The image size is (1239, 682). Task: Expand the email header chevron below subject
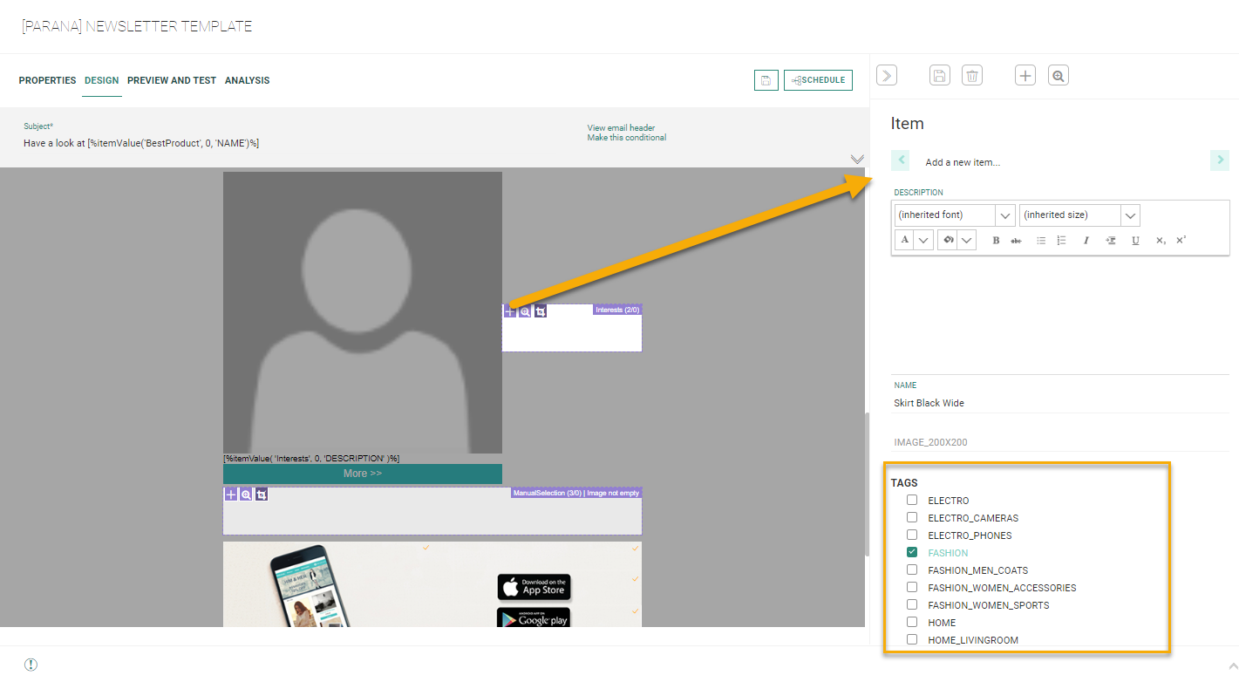pos(857,159)
